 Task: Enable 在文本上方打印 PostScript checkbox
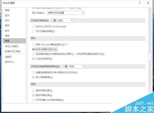pos(33,26)
